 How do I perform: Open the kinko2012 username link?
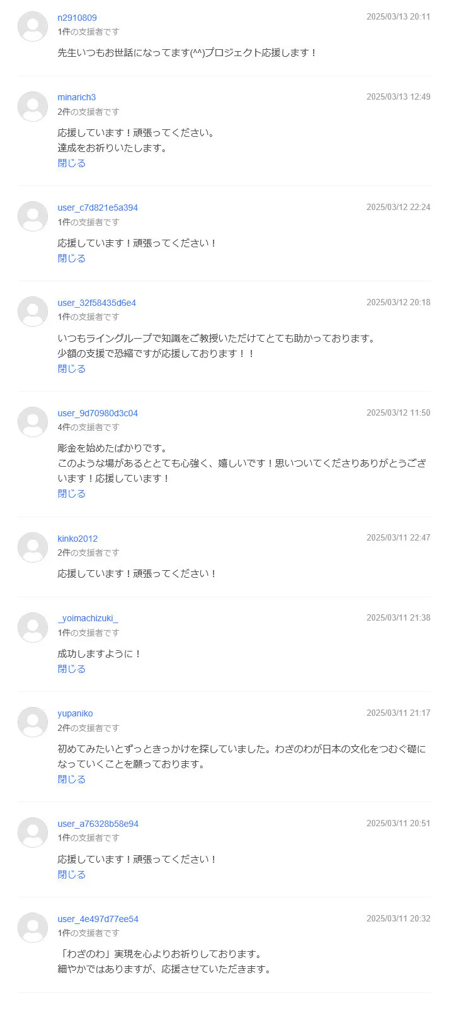coord(77,539)
